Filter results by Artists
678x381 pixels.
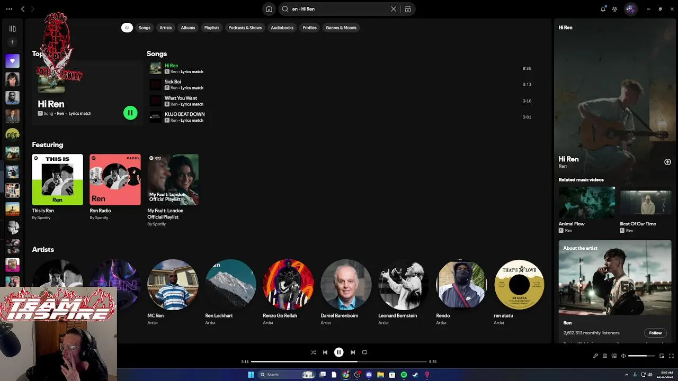pyautogui.click(x=166, y=28)
